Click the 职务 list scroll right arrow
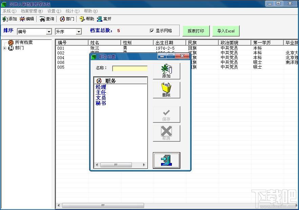This screenshot has width=299, height=210. (x=144, y=165)
